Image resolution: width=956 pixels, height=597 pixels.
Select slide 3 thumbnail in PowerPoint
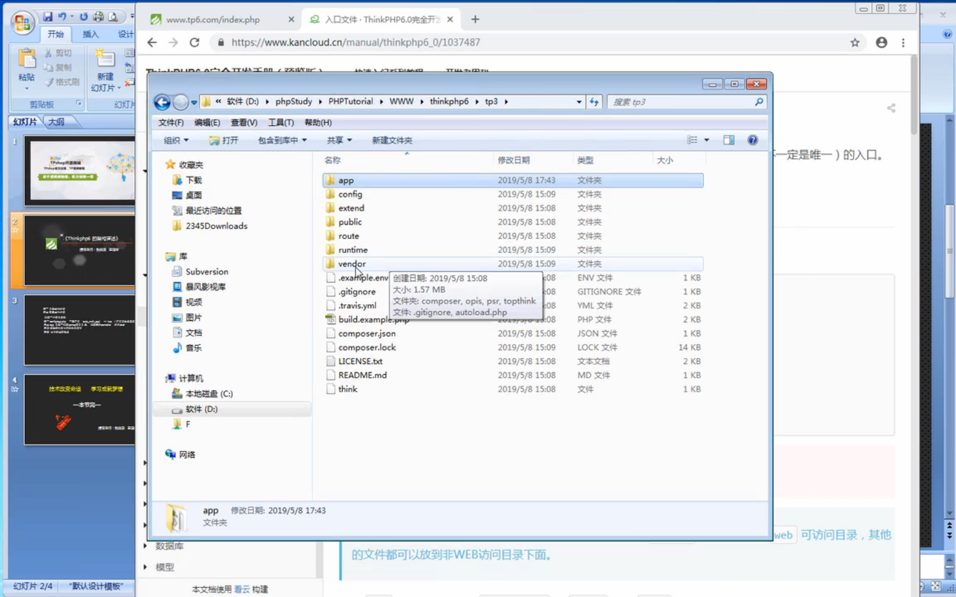coord(80,330)
